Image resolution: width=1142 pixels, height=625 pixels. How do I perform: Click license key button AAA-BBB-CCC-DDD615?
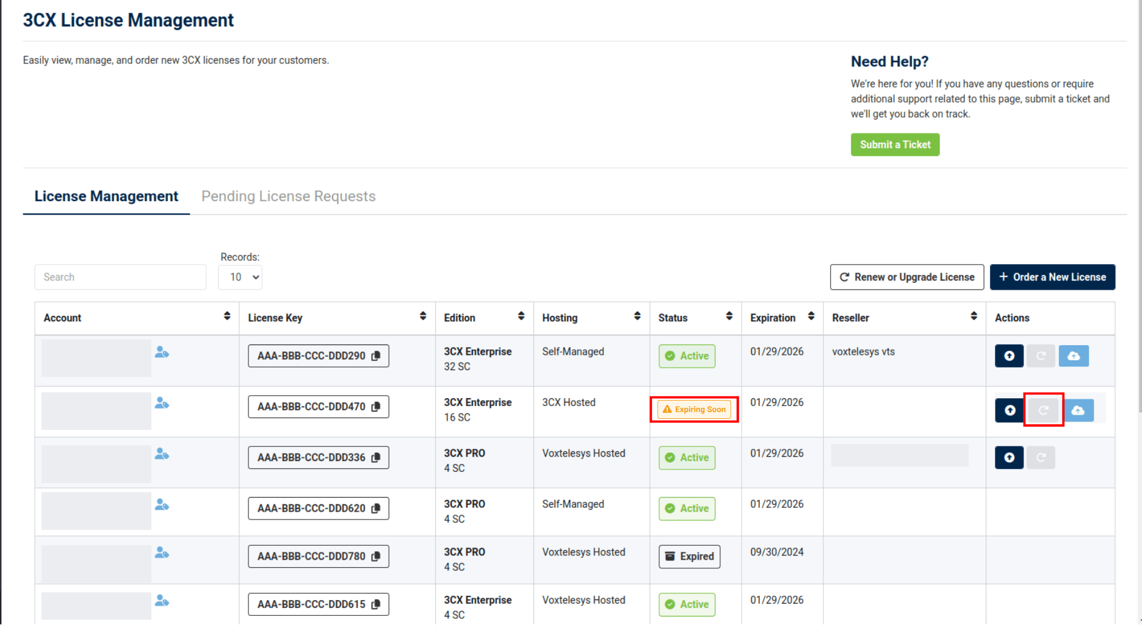click(x=319, y=604)
